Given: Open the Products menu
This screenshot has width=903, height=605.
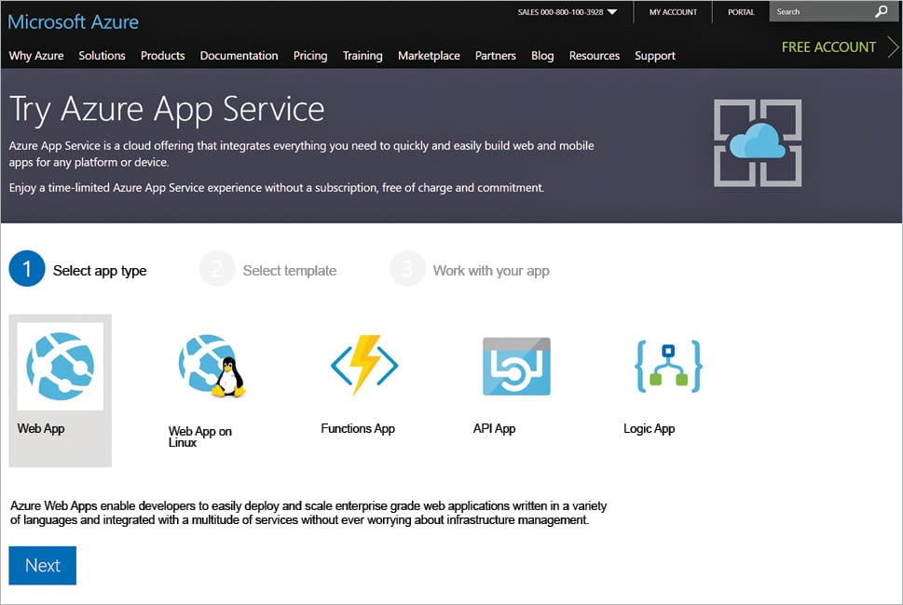Looking at the screenshot, I should point(162,56).
